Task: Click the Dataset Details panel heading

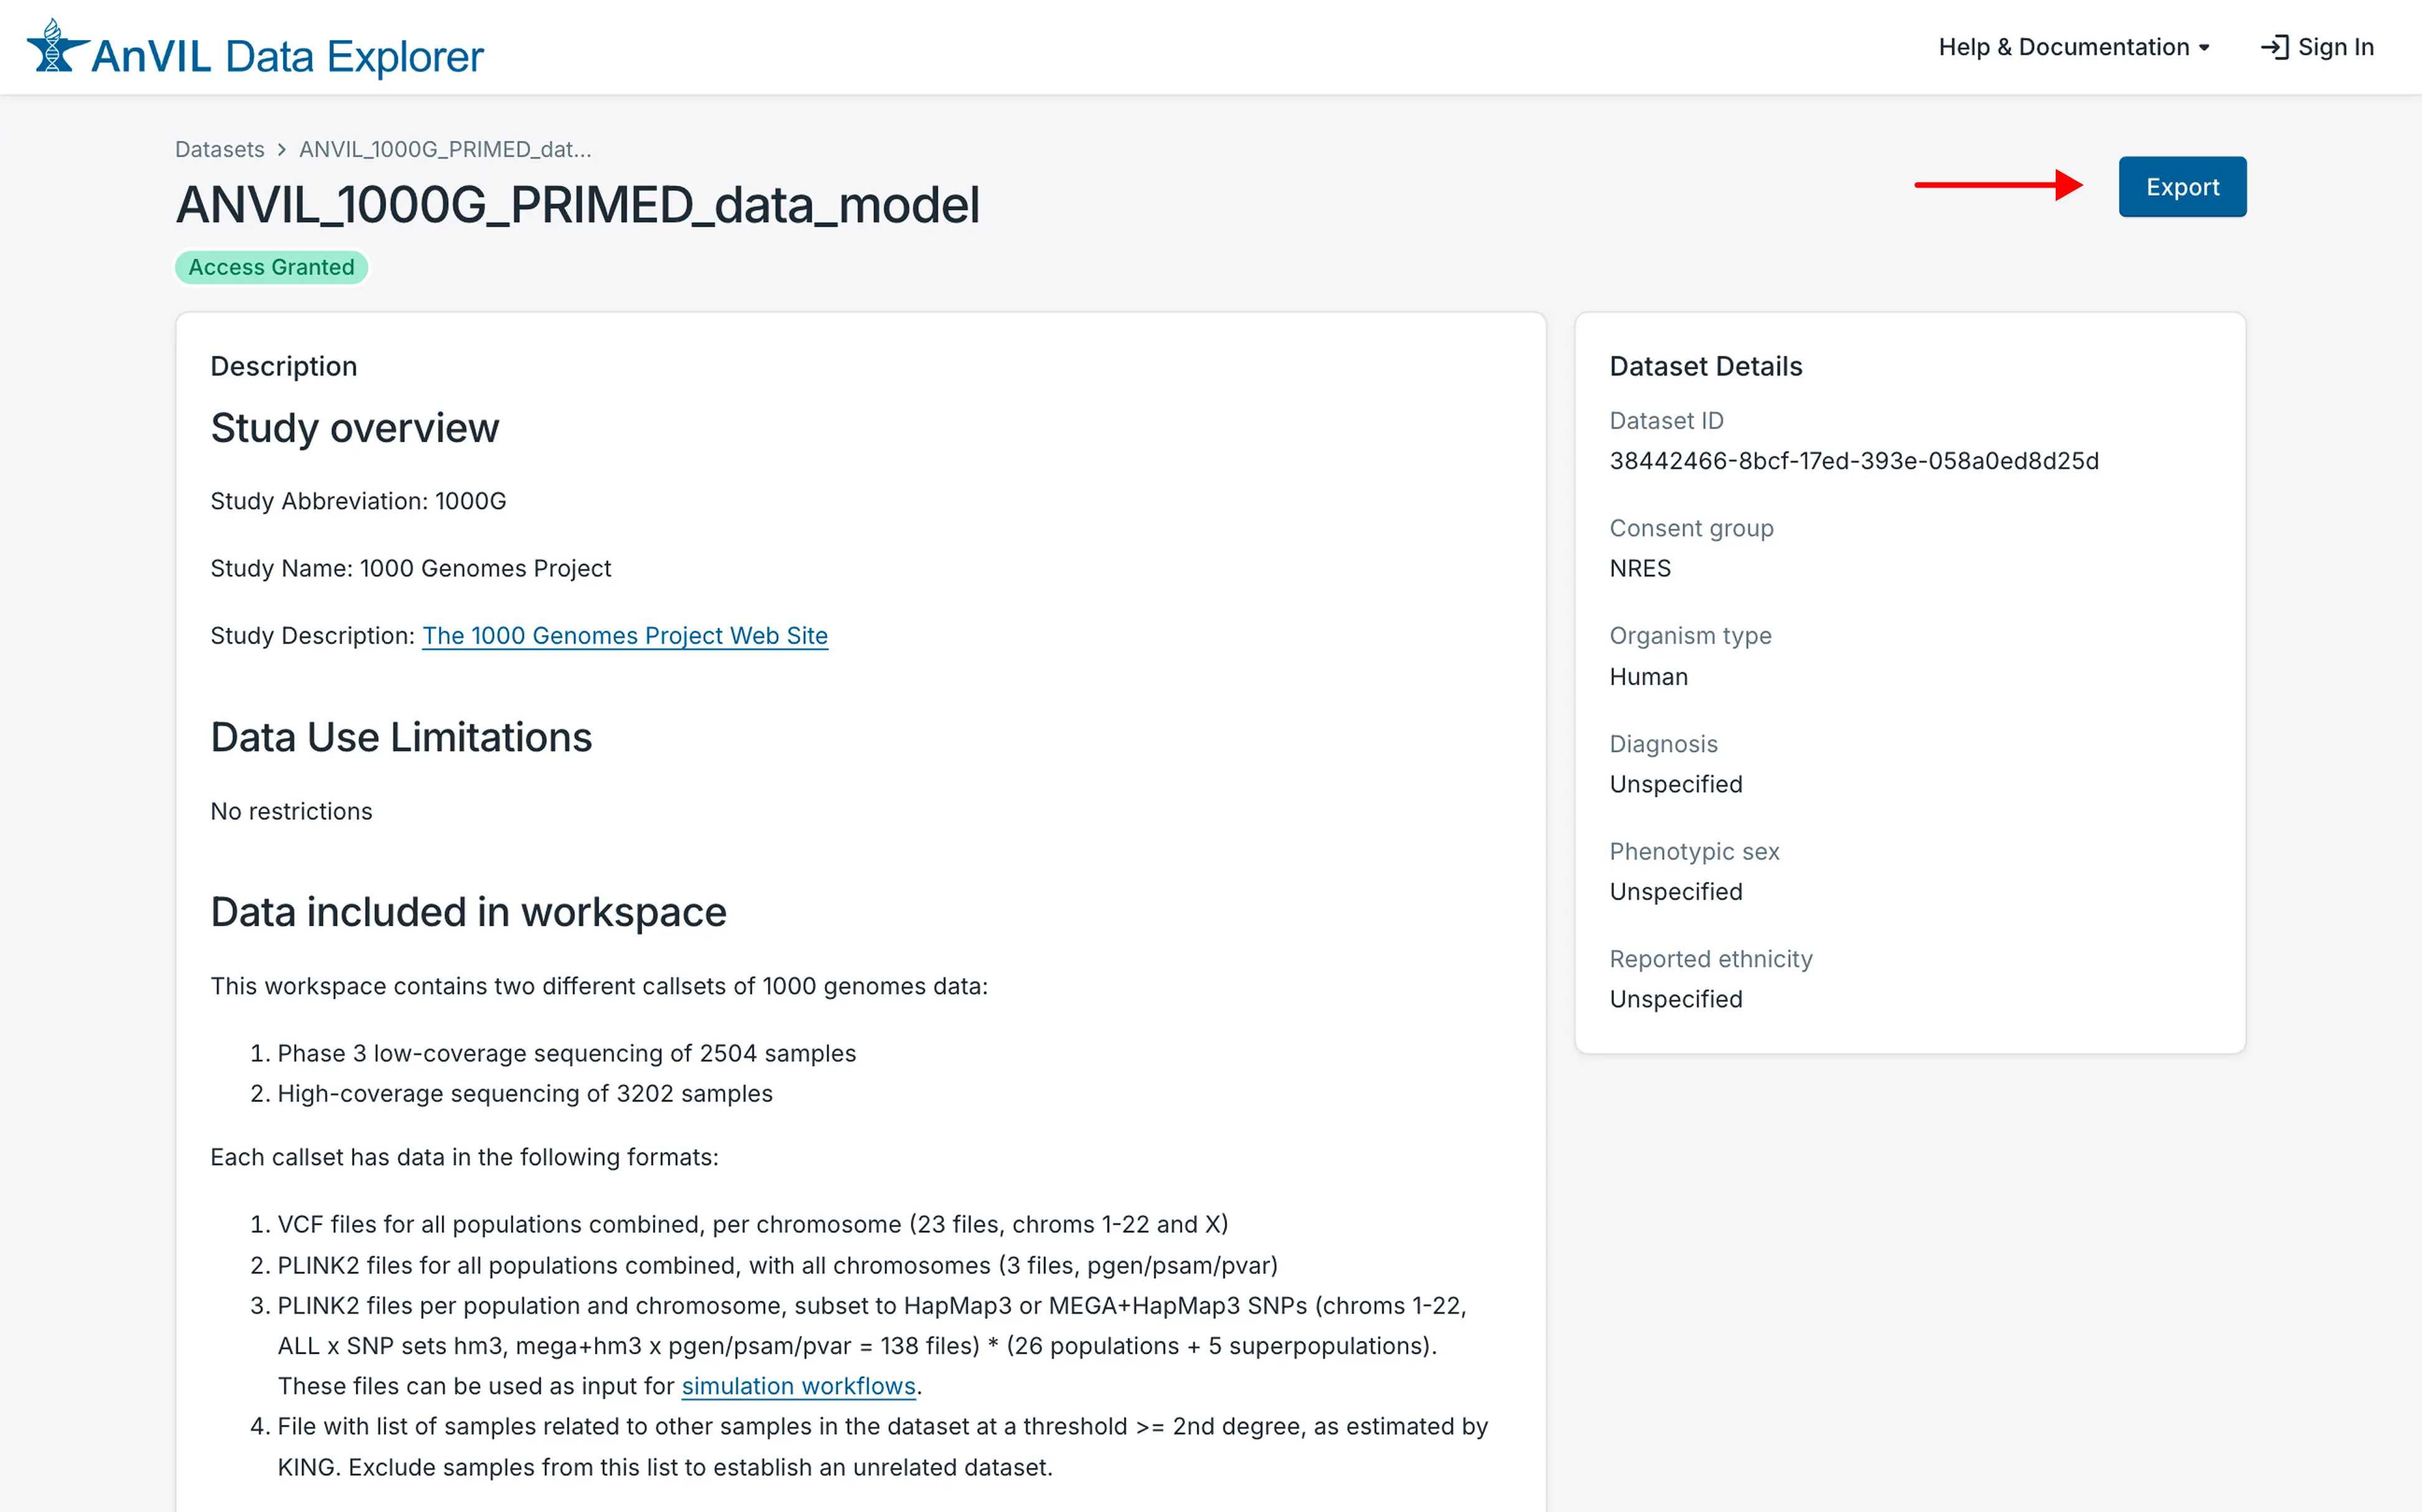Action: click(x=1705, y=366)
